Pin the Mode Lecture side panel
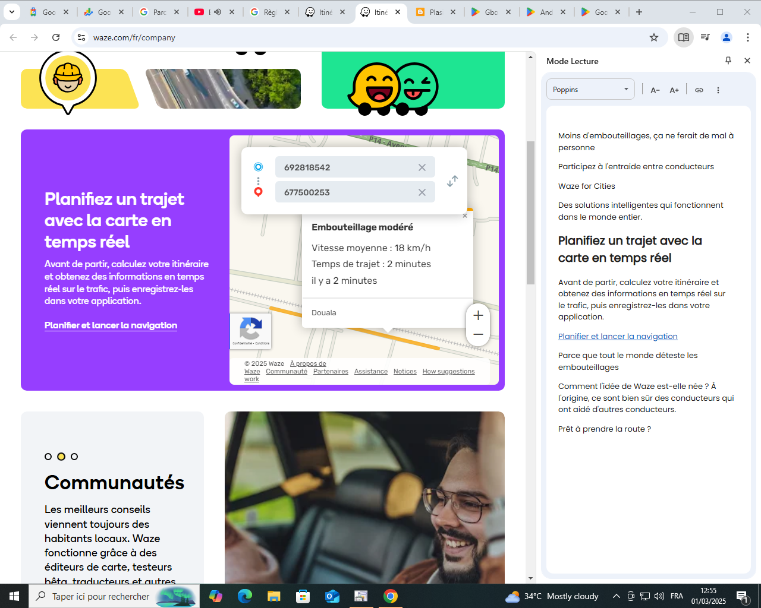The height and width of the screenshot is (608, 761). point(728,61)
